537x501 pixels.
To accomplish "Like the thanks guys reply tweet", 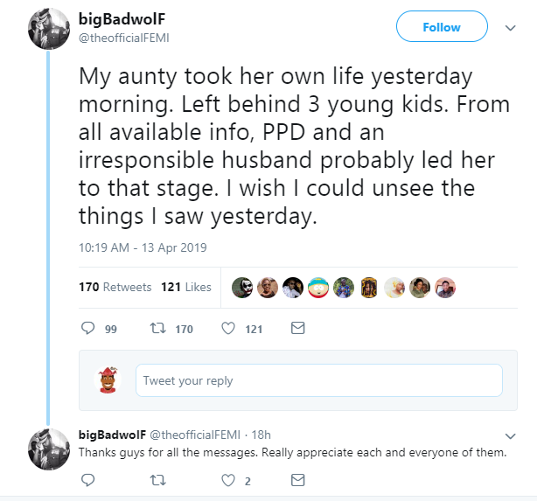I will (x=228, y=480).
